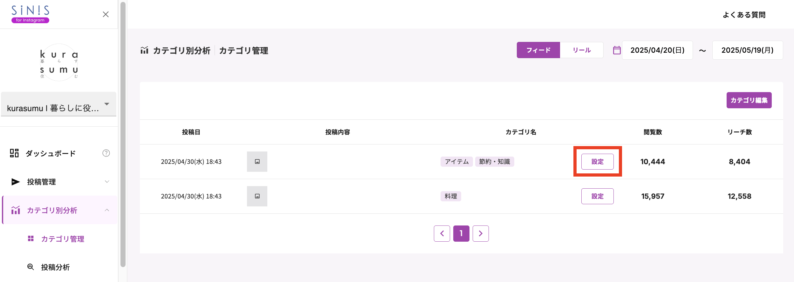Viewport: 794px width, 282px height.
Task: Expand the 投稿管理 menu chevron
Action: 107,182
